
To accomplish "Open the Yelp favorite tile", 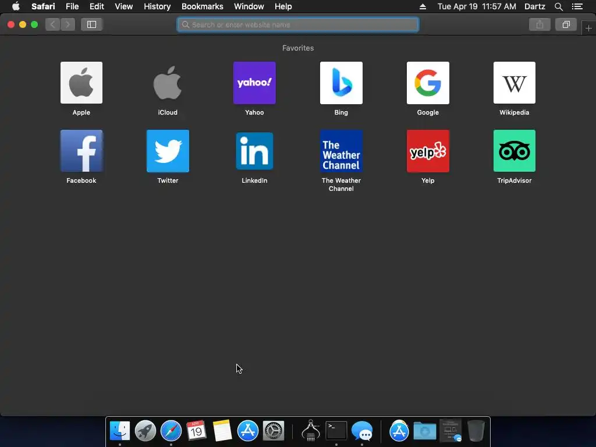I will coord(428,151).
